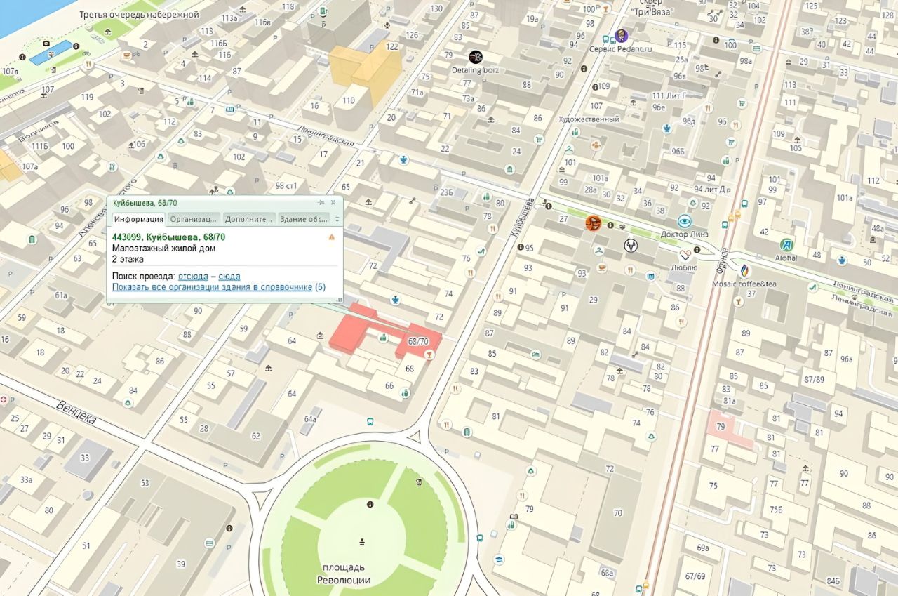Viewport: 898px width, 596px height.
Task: Open the Доктор Линз eye icon
Action: tap(685, 220)
